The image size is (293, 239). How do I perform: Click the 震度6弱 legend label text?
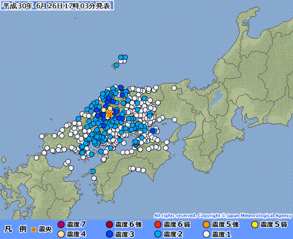coord(177,224)
